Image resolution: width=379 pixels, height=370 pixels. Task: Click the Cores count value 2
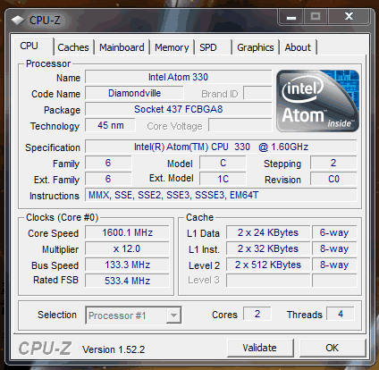(x=257, y=314)
